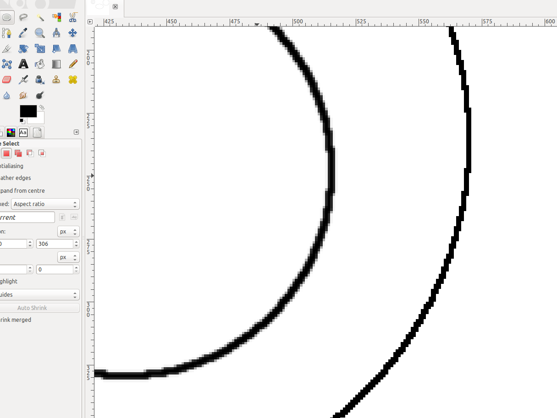
Task: Select the Scissors Select tool
Action: pyautogui.click(x=72, y=17)
